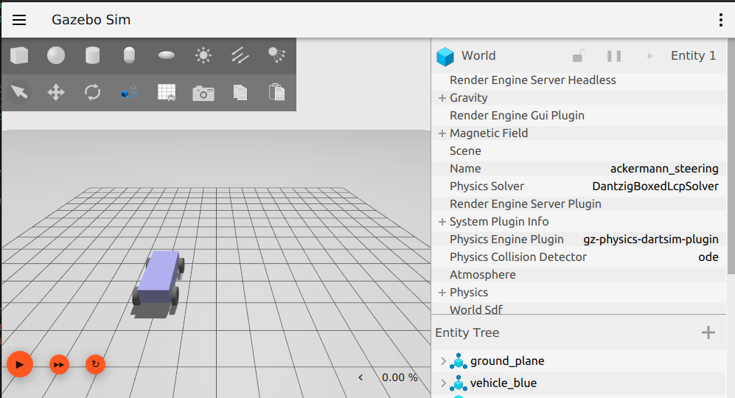Click the DantzigBoxedLcpSolver value
The height and width of the screenshot is (398, 735).
click(655, 186)
